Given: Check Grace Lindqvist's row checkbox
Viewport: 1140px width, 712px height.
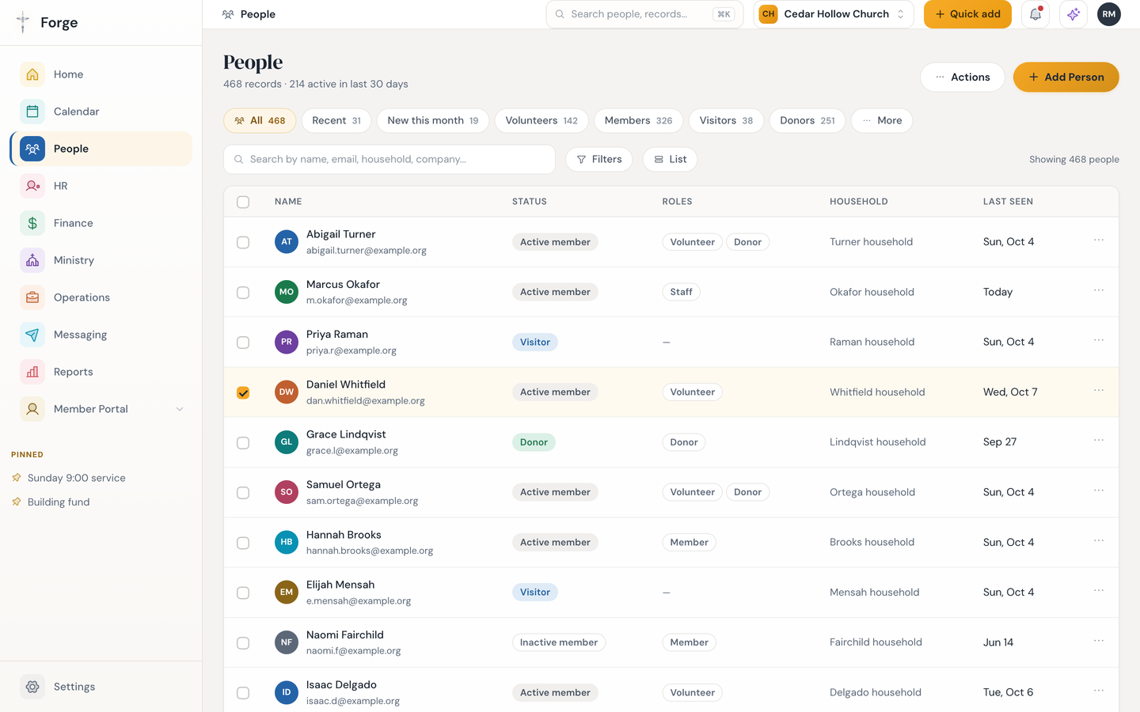Looking at the screenshot, I should pyautogui.click(x=243, y=442).
